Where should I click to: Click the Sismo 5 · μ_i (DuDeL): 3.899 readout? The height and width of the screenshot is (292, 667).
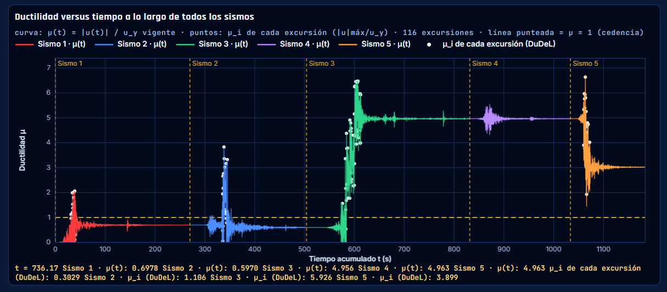tap(398, 278)
